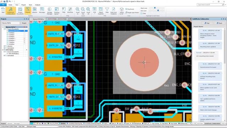Select the Mechanical layer tab

click(136, 123)
